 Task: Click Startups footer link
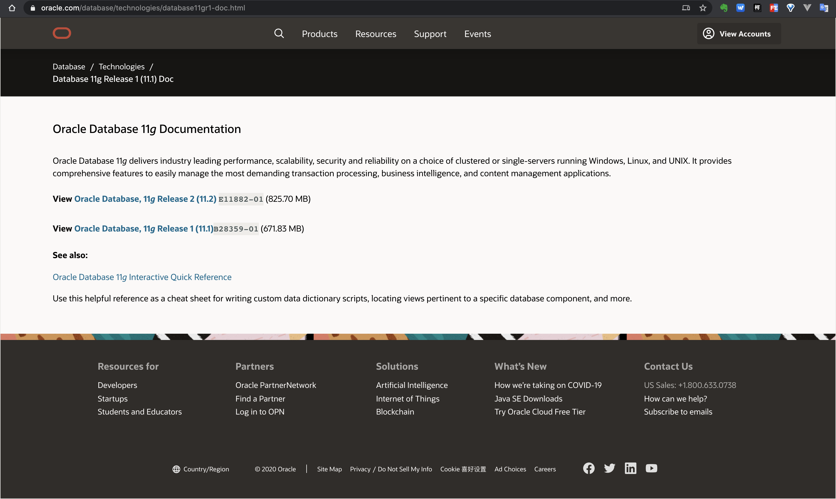click(x=113, y=399)
